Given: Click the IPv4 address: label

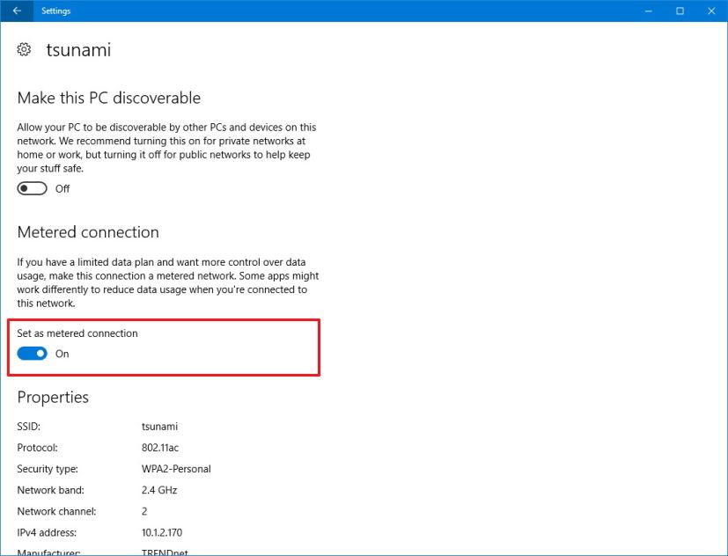Looking at the screenshot, I should point(47,532).
